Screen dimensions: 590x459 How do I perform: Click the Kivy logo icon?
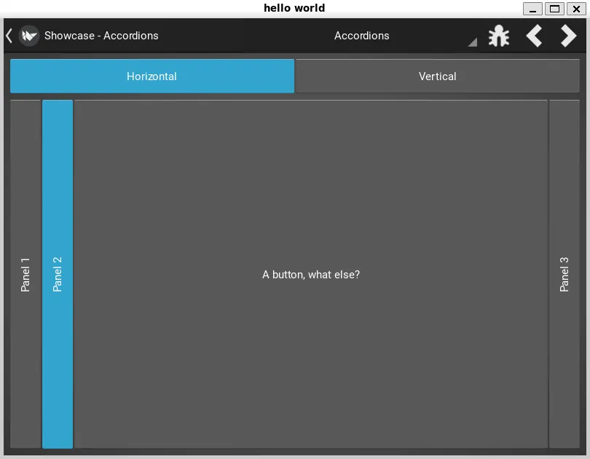29,36
